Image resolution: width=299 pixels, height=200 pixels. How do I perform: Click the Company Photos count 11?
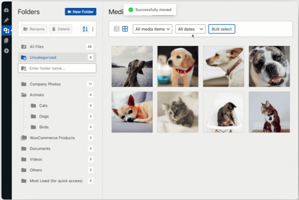pos(90,84)
